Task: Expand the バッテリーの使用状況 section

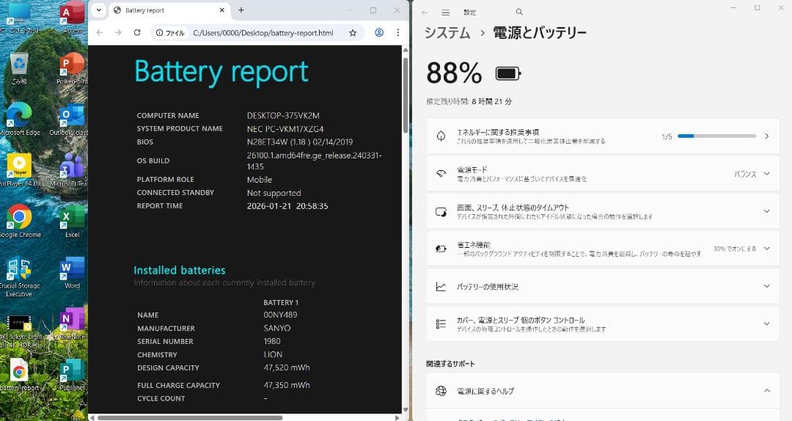Action: 603,287
